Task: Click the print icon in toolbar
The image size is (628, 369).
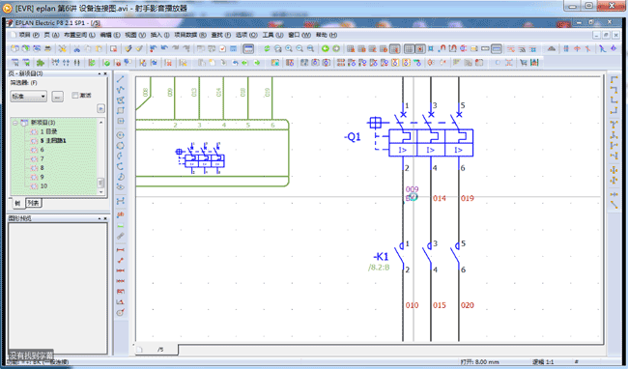Action: click(47, 49)
